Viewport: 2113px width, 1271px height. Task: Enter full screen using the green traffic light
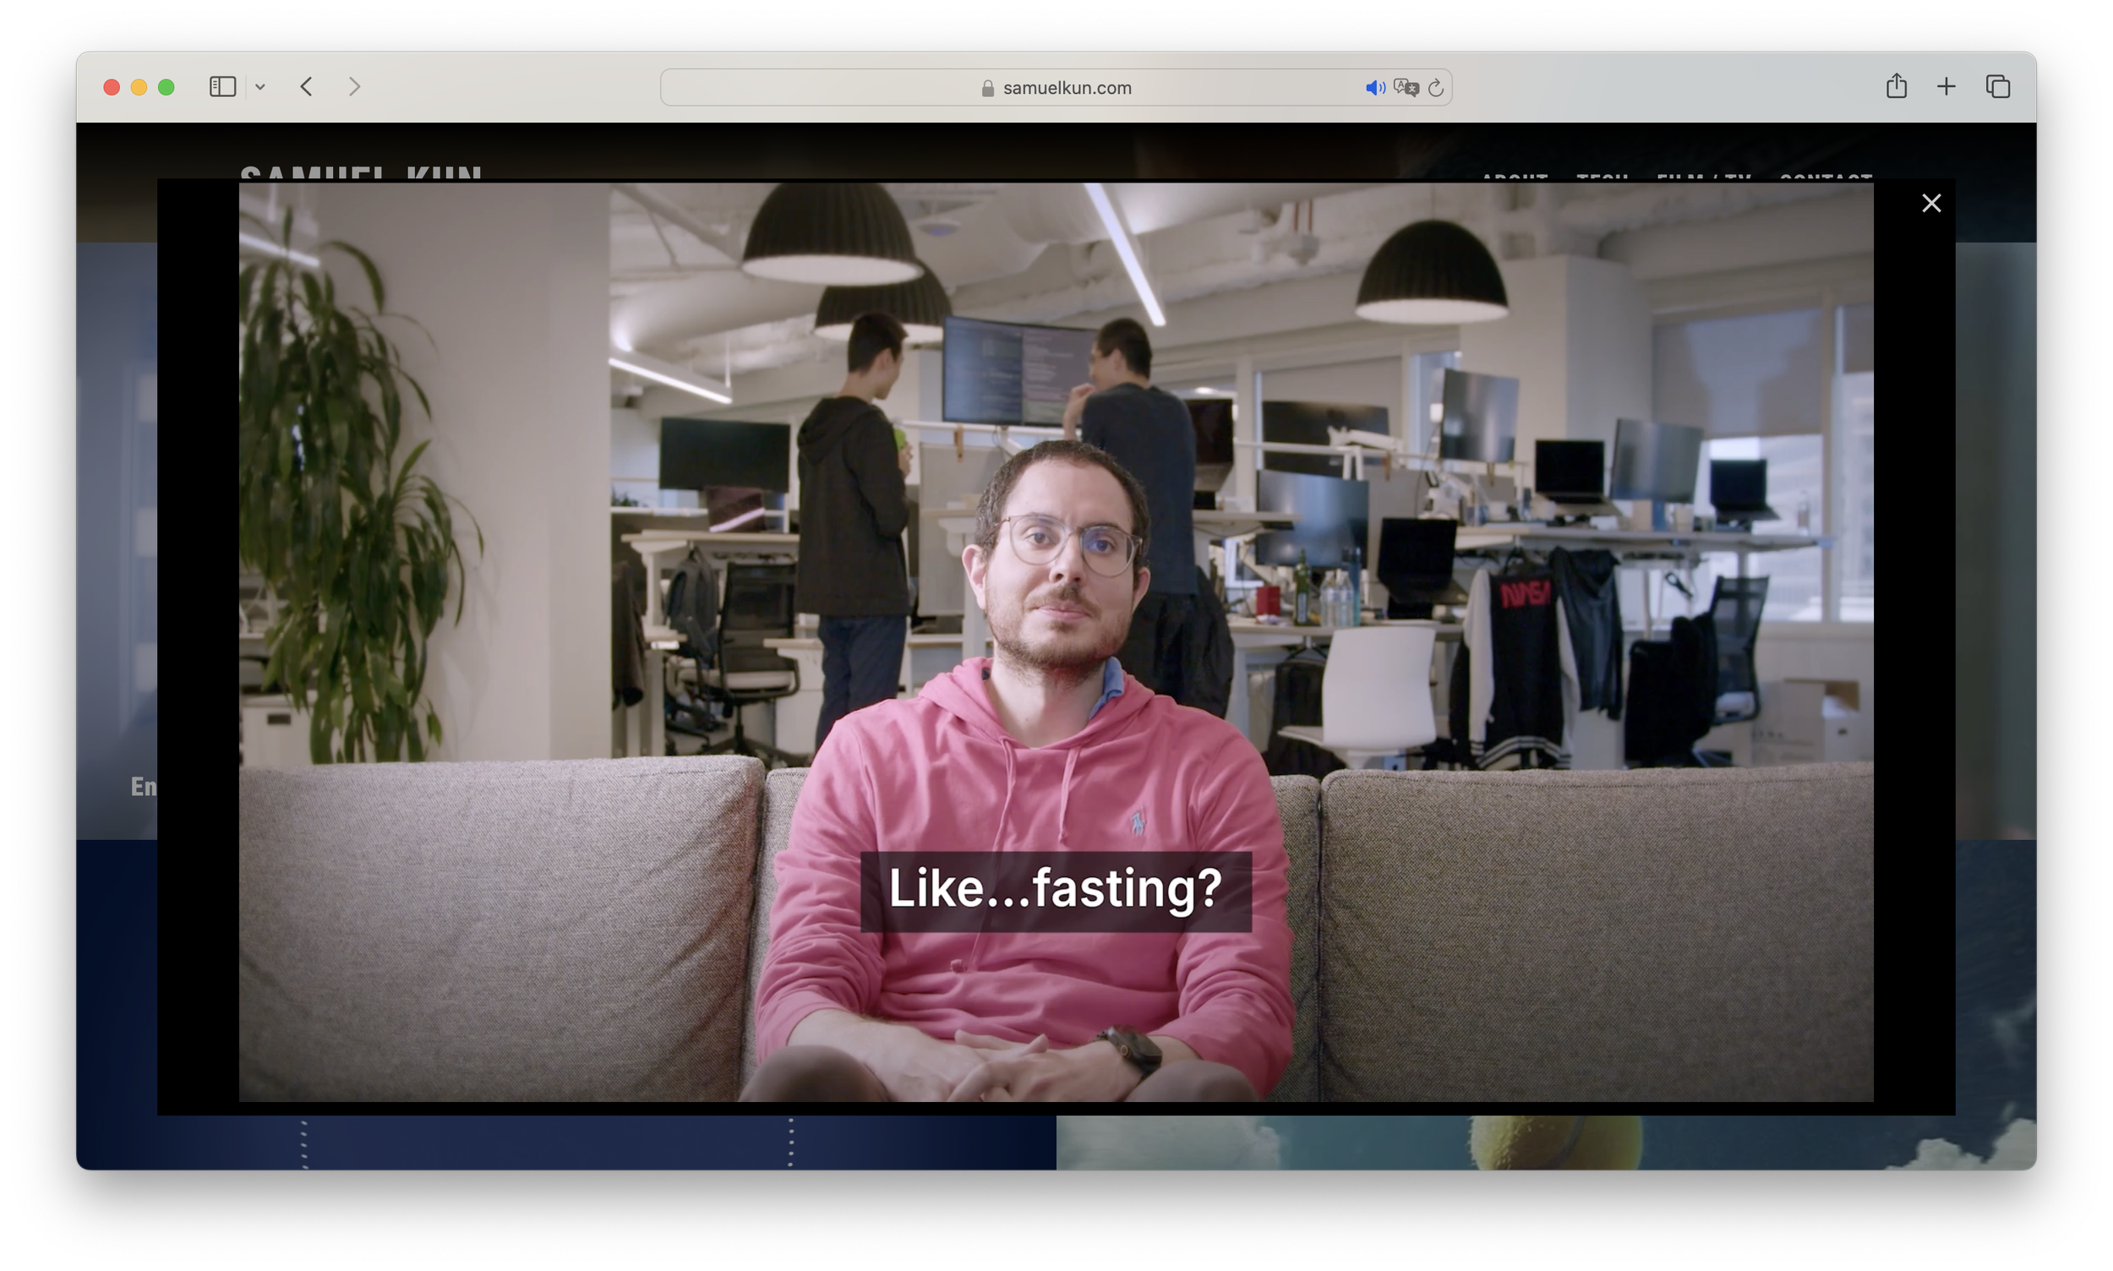[x=167, y=86]
